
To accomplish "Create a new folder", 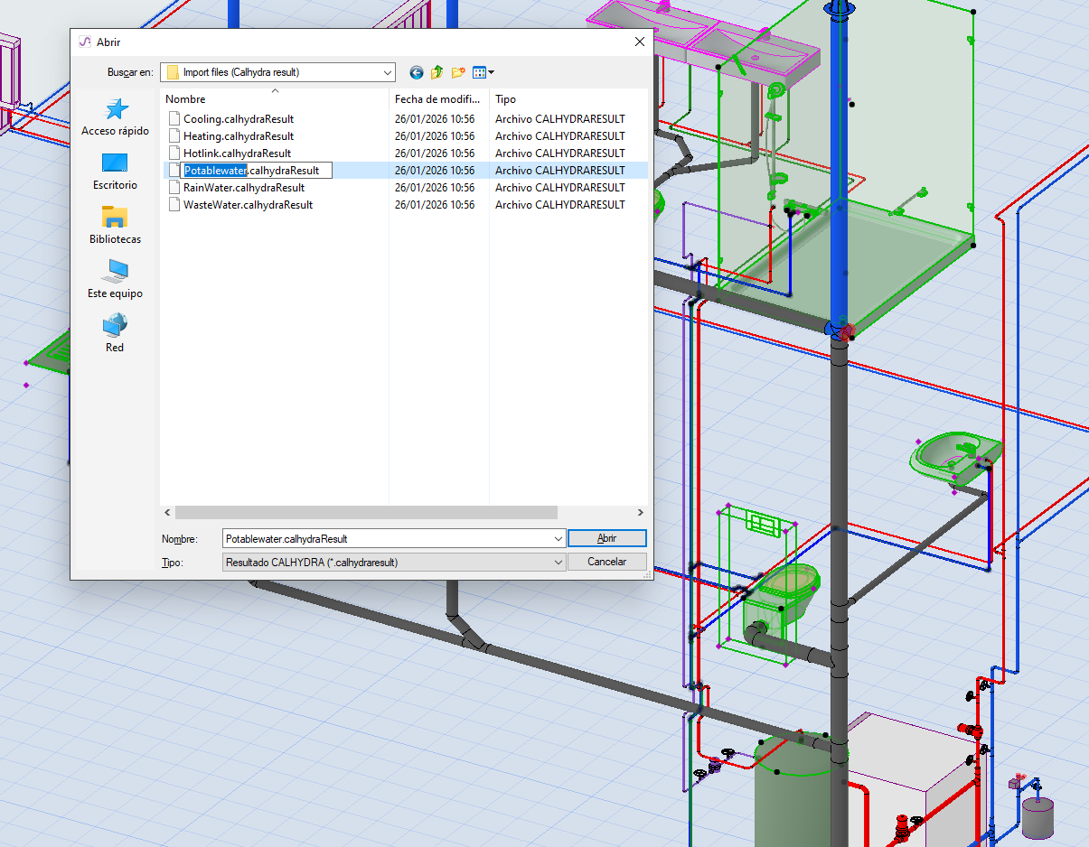I will point(458,72).
